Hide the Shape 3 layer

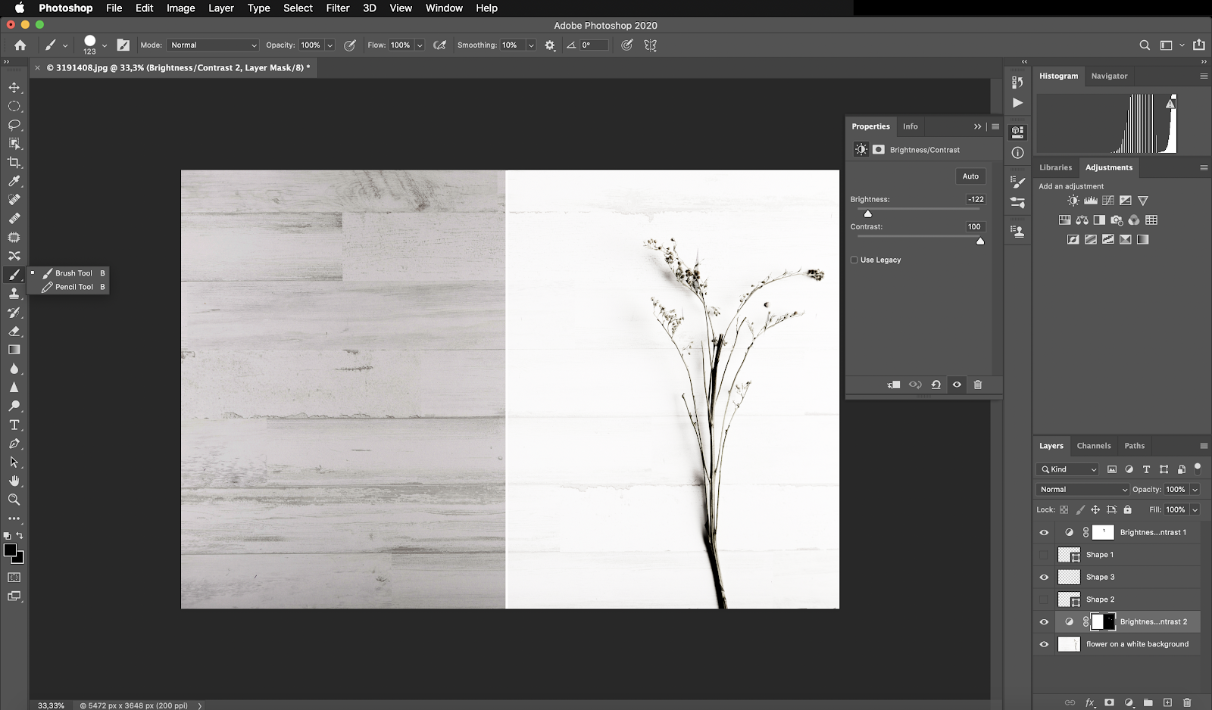(1044, 578)
